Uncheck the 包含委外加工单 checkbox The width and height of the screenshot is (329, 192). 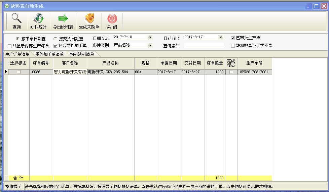[56, 46]
